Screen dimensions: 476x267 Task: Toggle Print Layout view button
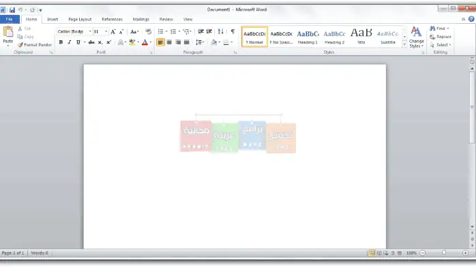click(372, 253)
